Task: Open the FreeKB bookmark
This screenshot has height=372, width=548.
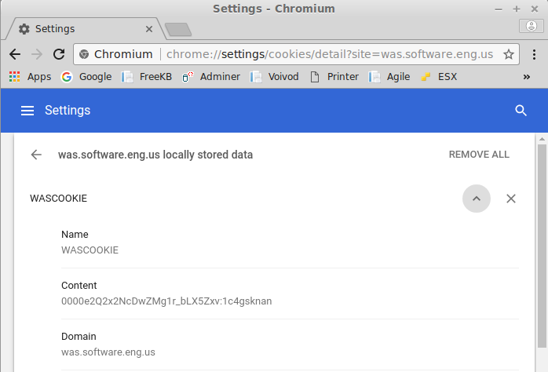Action: coord(147,76)
